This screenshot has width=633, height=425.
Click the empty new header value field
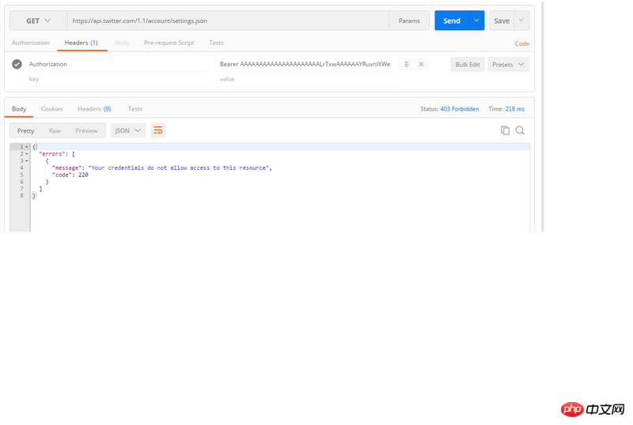(x=305, y=79)
